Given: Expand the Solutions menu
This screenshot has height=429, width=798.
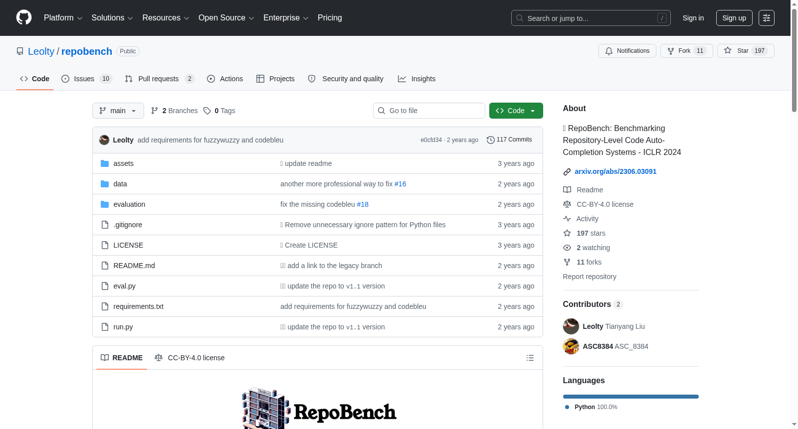Looking at the screenshot, I should [112, 18].
